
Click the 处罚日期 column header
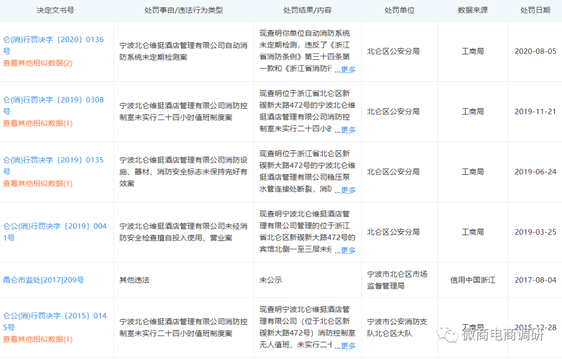pyautogui.click(x=535, y=10)
